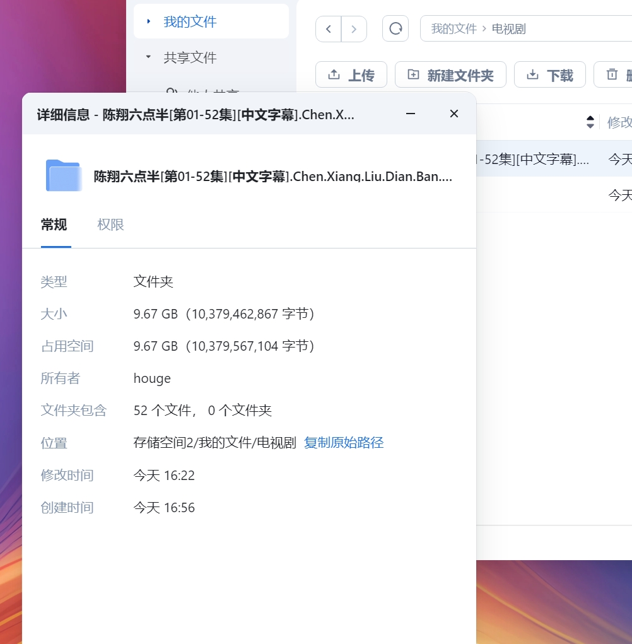Click the blue folder icon in details
Image resolution: width=632 pixels, height=644 pixels.
coord(63,175)
